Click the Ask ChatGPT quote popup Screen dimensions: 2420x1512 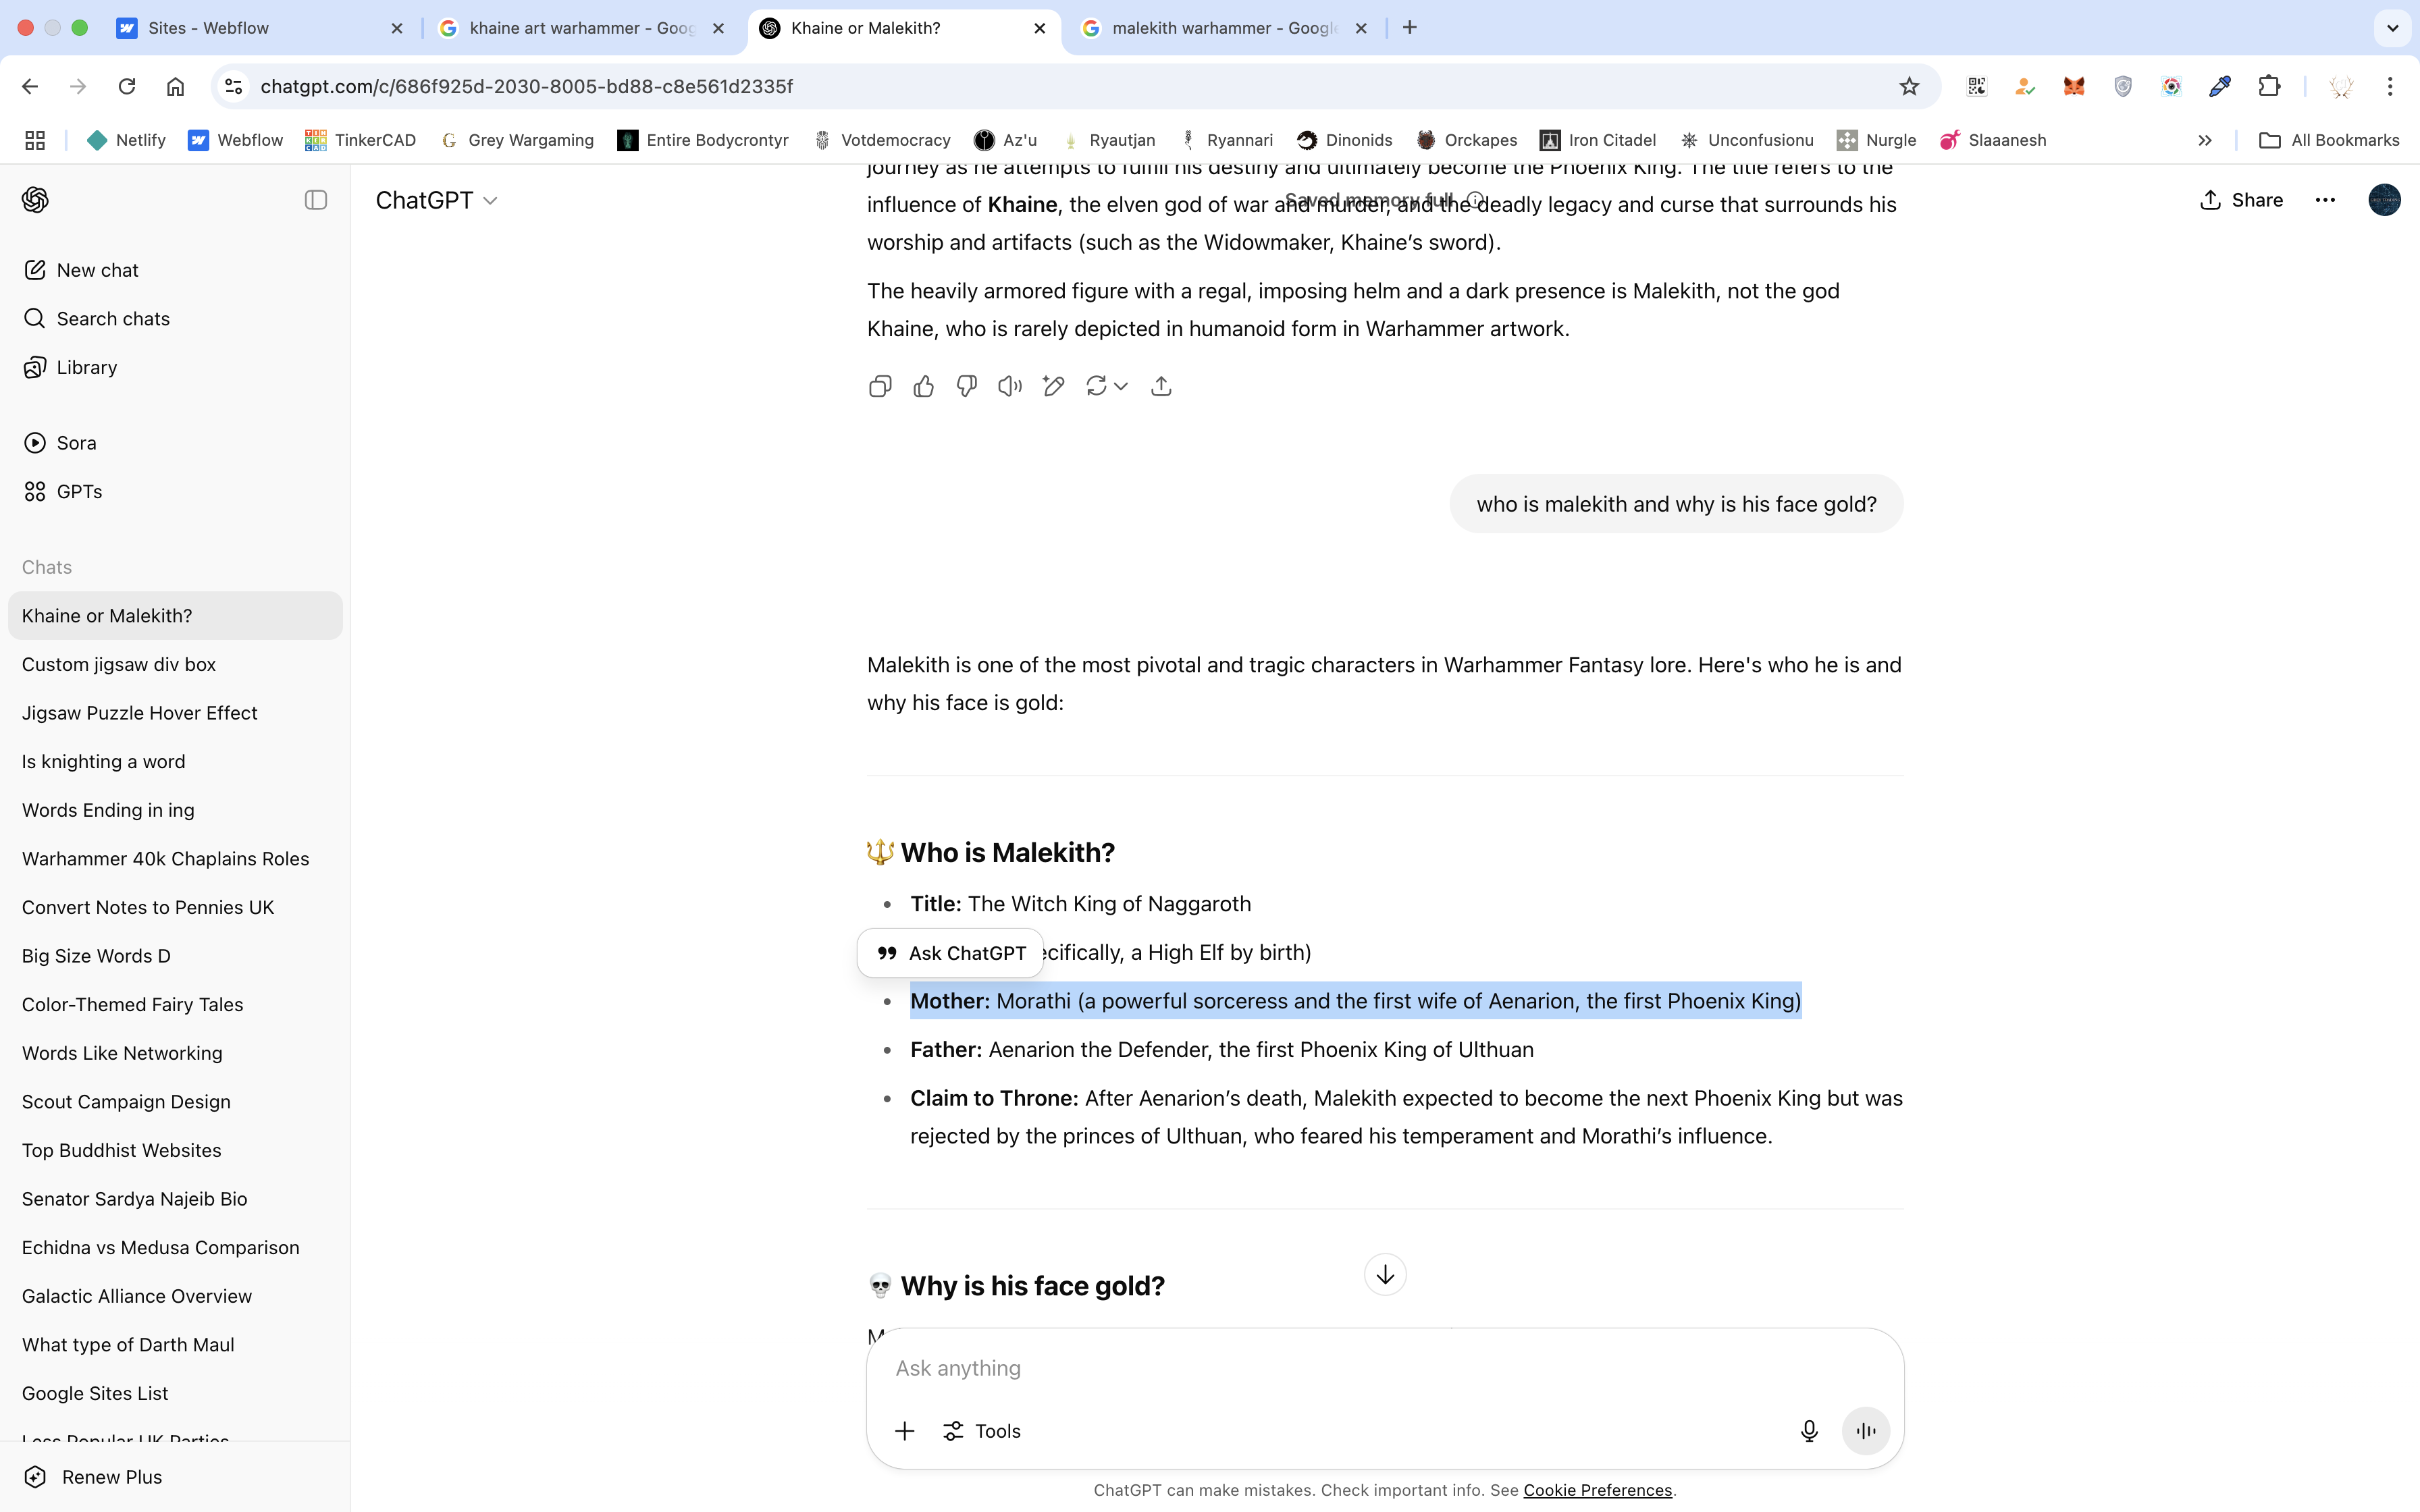click(951, 953)
